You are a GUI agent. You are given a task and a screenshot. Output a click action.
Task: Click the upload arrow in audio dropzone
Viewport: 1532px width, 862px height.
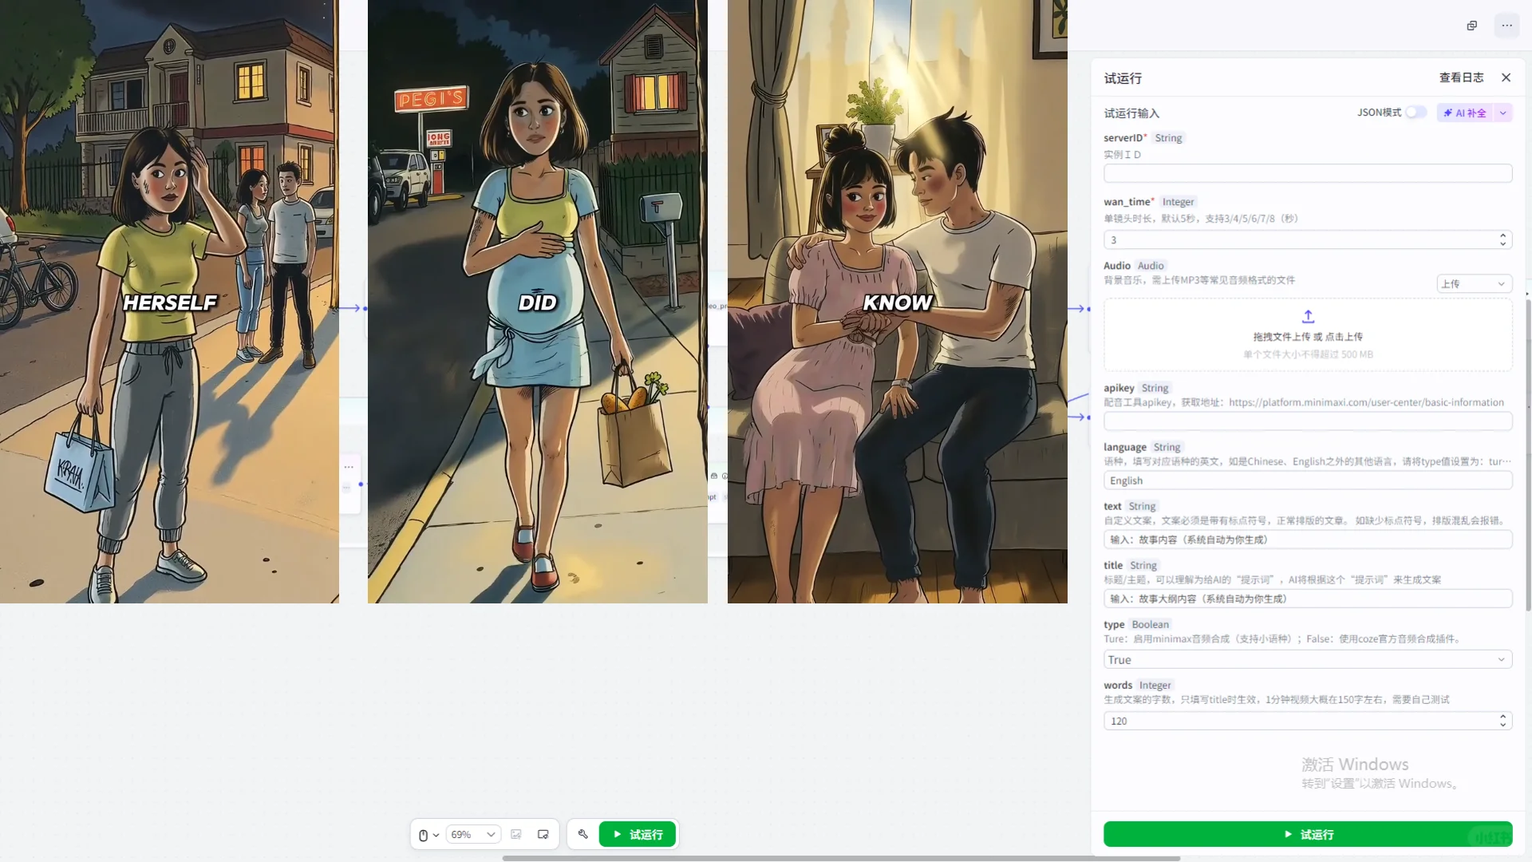point(1308,317)
